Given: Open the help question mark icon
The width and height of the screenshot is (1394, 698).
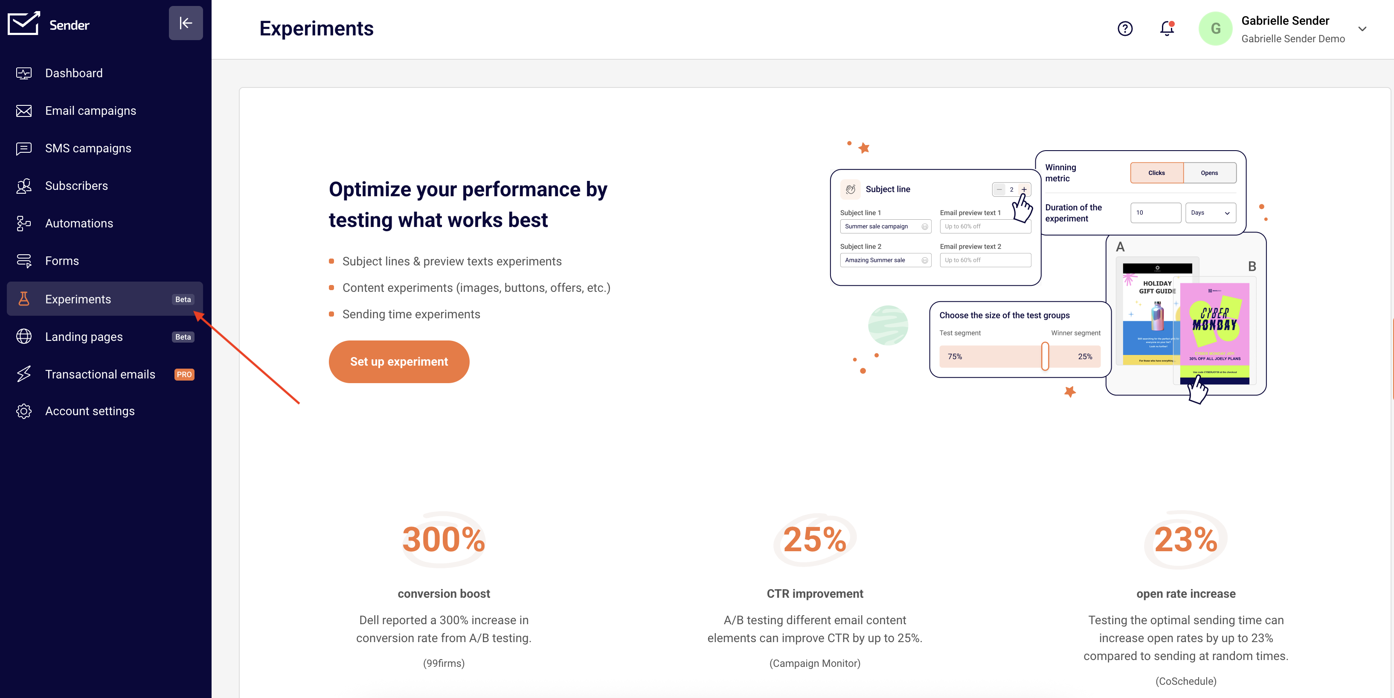Looking at the screenshot, I should click(x=1124, y=29).
